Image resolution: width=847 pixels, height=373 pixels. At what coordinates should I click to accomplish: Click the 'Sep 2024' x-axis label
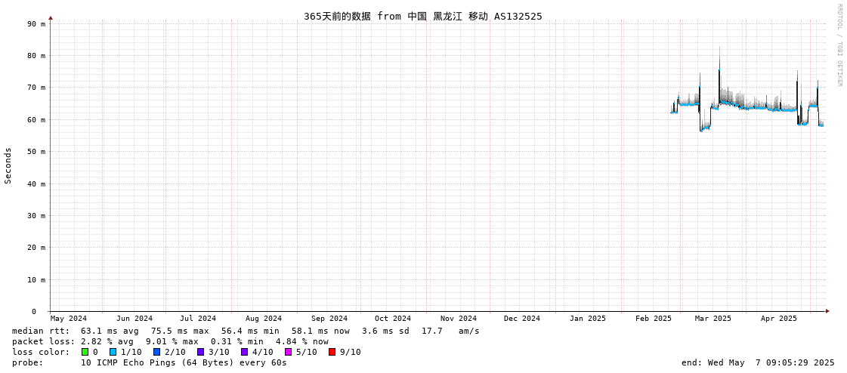click(x=329, y=319)
